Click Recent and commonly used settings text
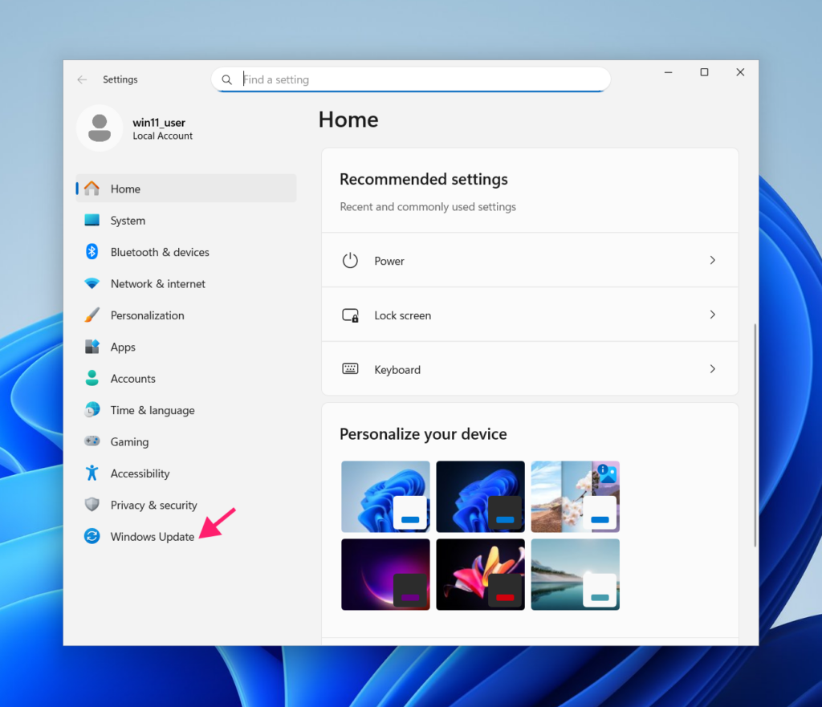 (x=428, y=207)
